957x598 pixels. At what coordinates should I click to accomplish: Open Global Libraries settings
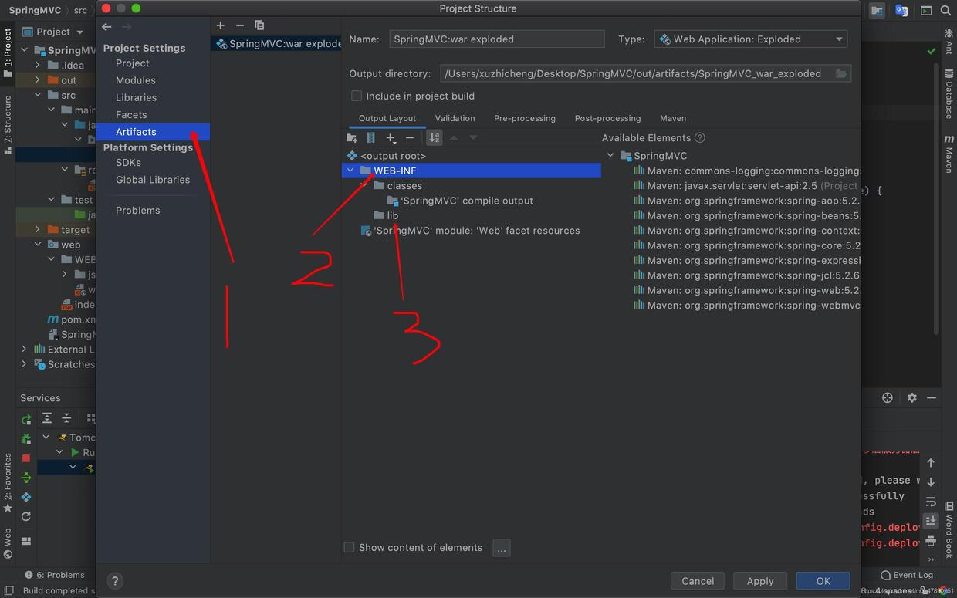[153, 180]
